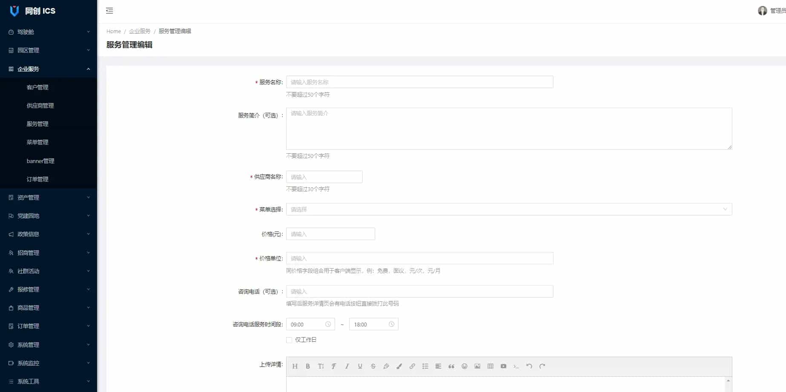Expand the 招商管理 sidebar menu
Image resolution: width=786 pixels, height=392 pixels.
pos(49,253)
